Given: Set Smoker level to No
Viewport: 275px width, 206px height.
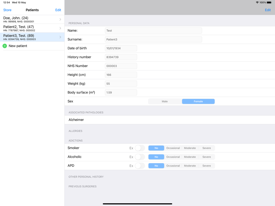Looking at the screenshot, I should (x=156, y=148).
